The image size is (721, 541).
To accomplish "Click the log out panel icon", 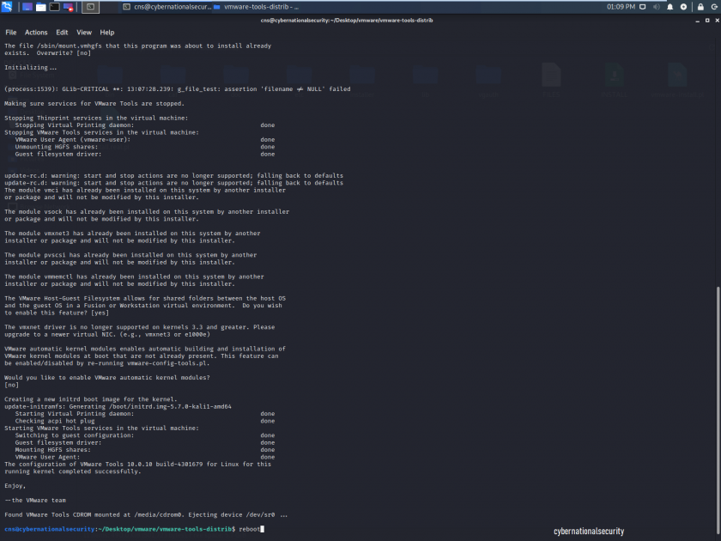I will point(714,7).
